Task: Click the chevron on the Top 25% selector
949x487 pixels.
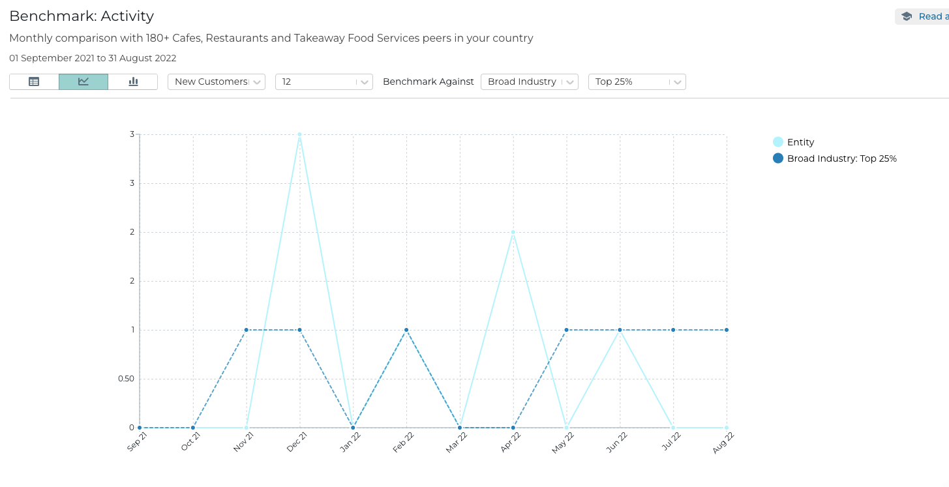Action: pyautogui.click(x=678, y=81)
